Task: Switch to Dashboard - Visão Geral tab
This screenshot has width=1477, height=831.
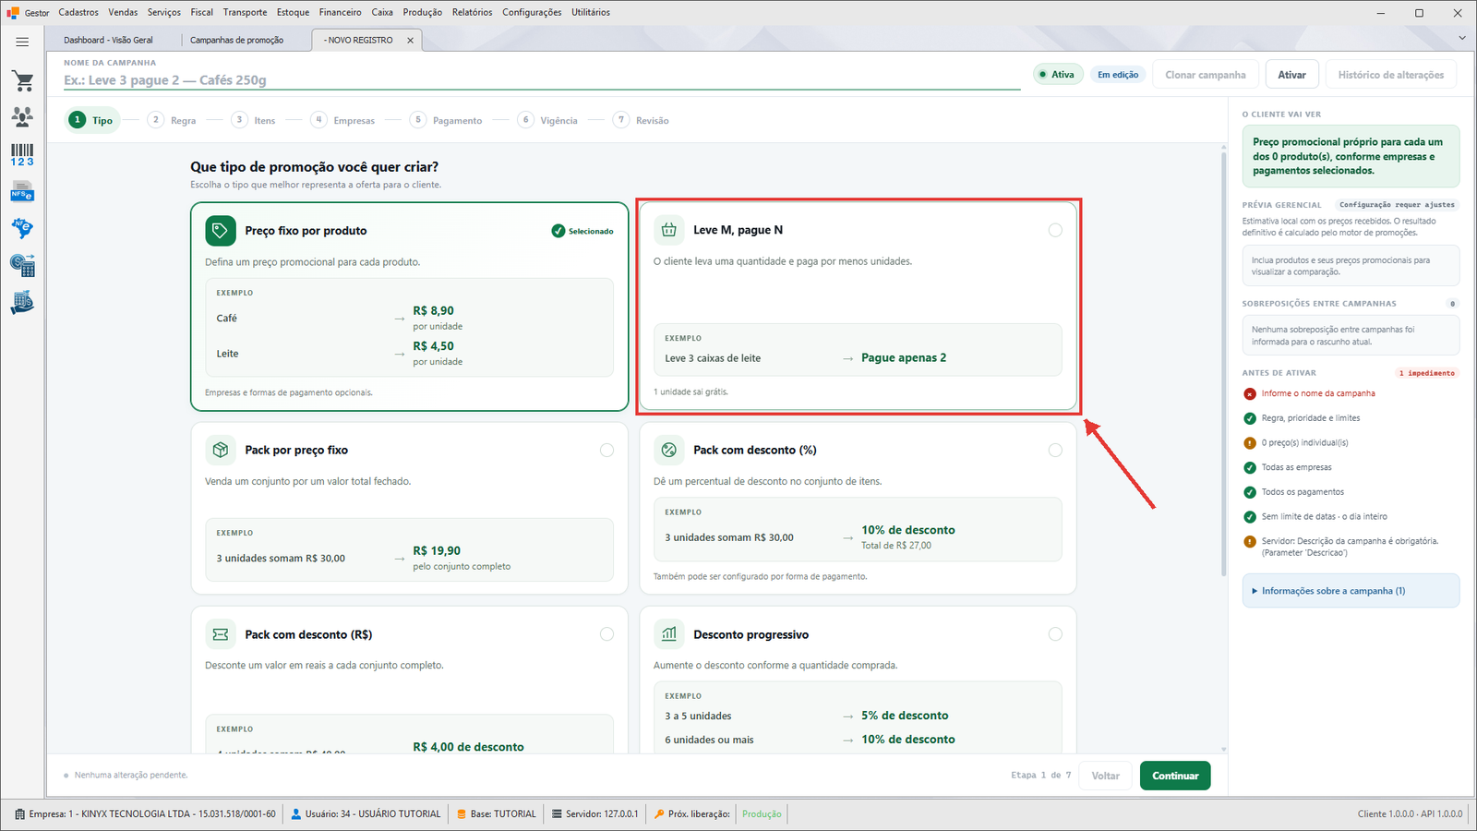Action: click(109, 40)
